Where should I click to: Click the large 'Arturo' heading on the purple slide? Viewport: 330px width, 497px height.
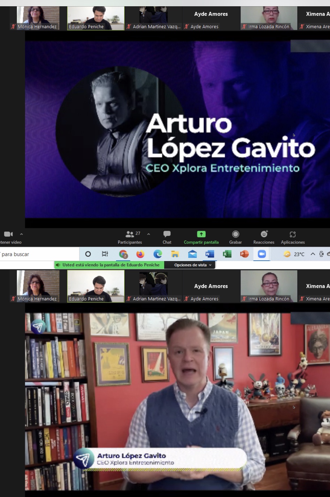click(x=189, y=124)
